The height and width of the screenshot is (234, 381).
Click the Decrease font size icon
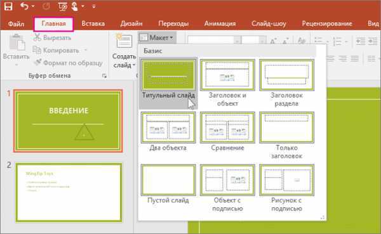point(285,41)
